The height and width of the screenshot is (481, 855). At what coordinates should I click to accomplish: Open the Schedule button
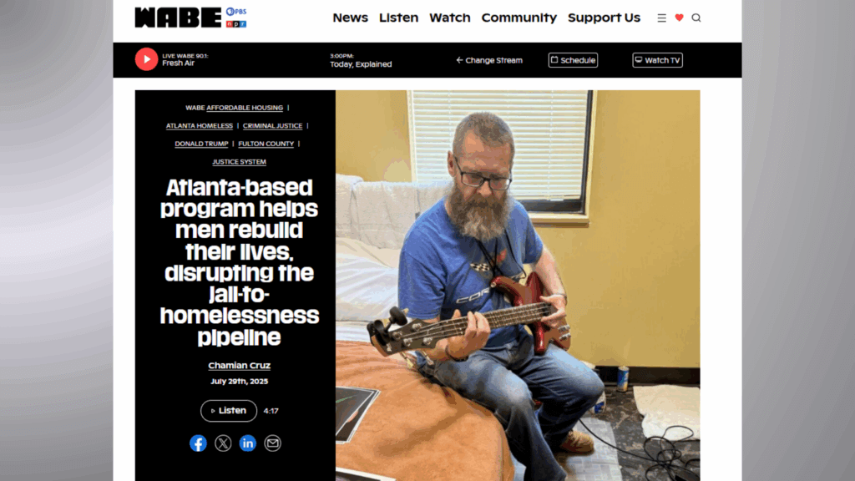(x=573, y=60)
